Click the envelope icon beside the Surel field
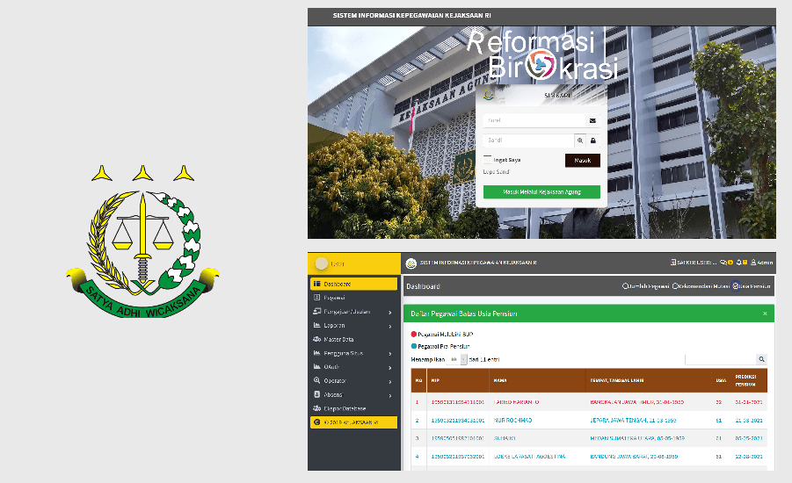 [x=592, y=120]
